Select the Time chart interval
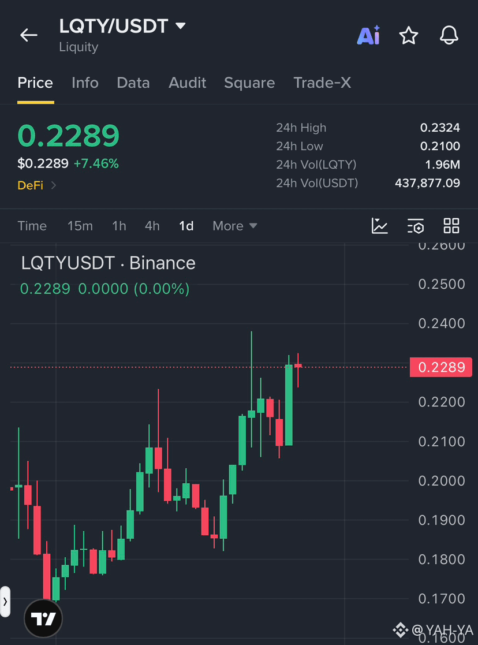 pos(32,226)
